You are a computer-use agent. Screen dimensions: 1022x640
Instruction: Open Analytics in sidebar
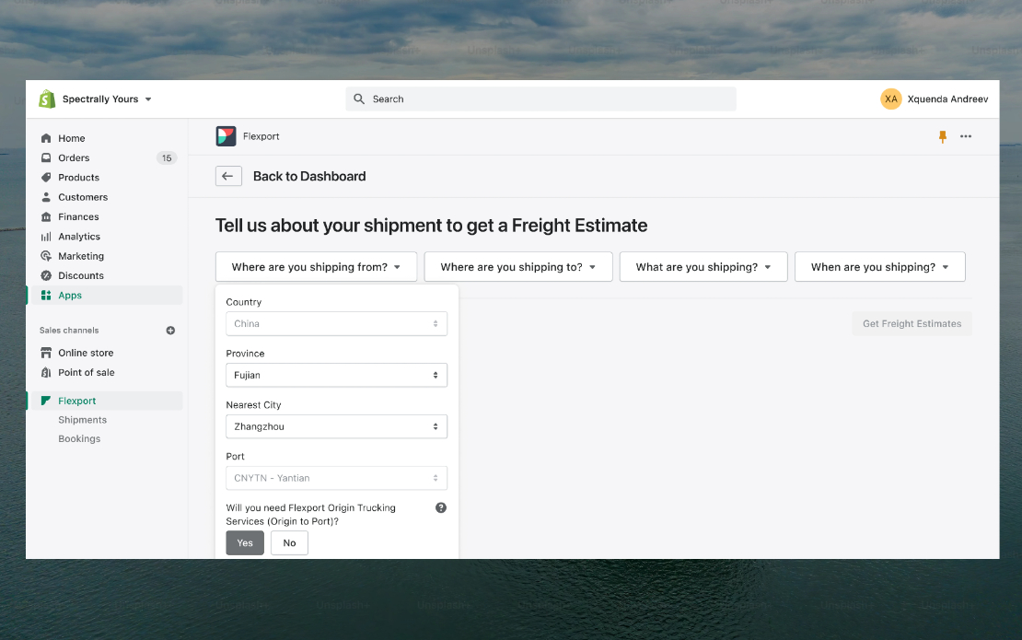tap(79, 237)
